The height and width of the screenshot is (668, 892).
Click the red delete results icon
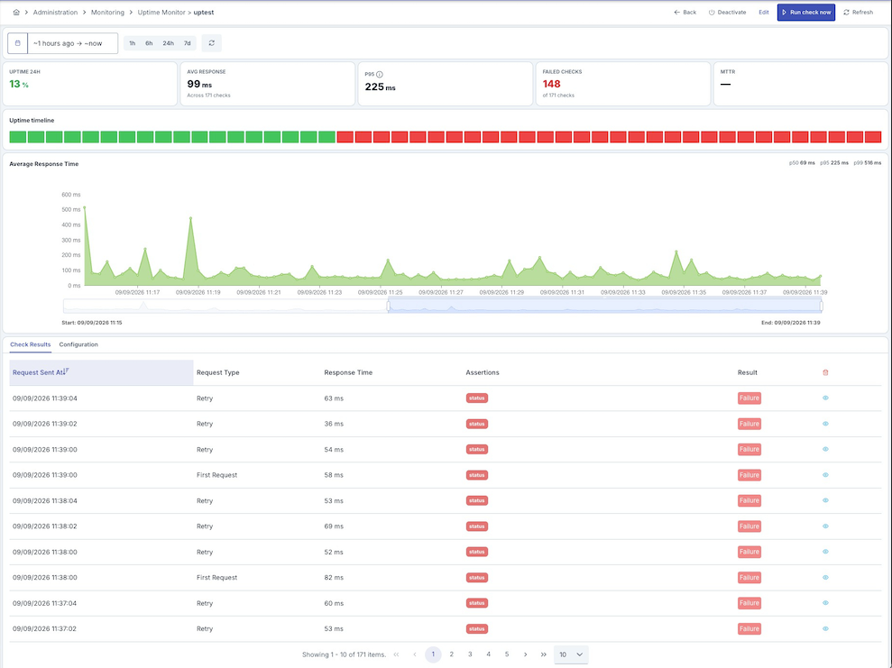tap(825, 372)
